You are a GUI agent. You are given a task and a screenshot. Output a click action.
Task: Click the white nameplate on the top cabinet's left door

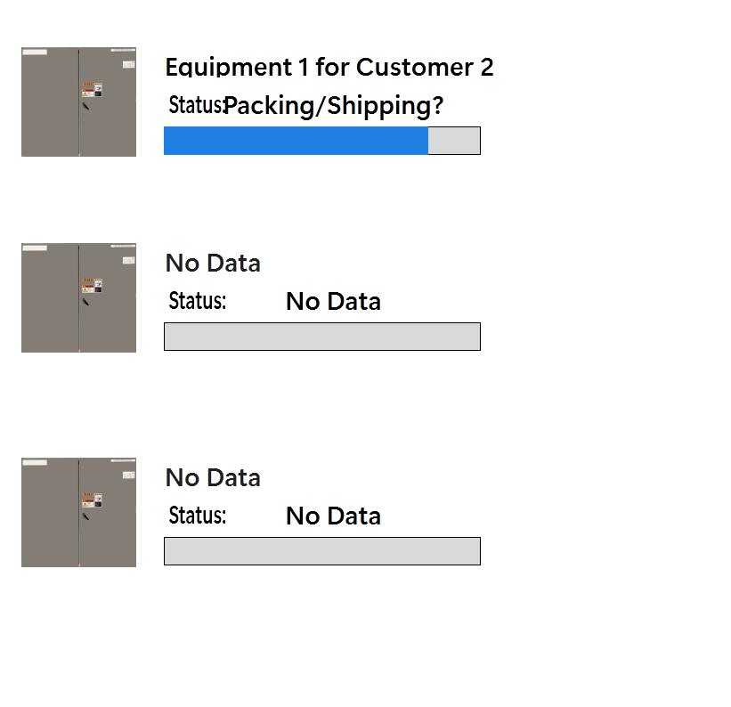[x=35, y=53]
